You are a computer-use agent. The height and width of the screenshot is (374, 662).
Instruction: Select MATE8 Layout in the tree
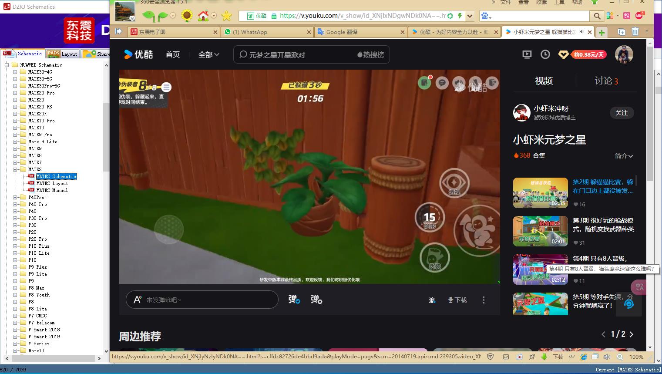[52, 183]
